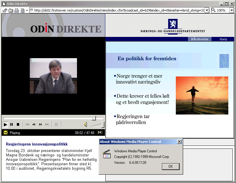
Task: Click the volume slider handle
Action: click(103, 125)
